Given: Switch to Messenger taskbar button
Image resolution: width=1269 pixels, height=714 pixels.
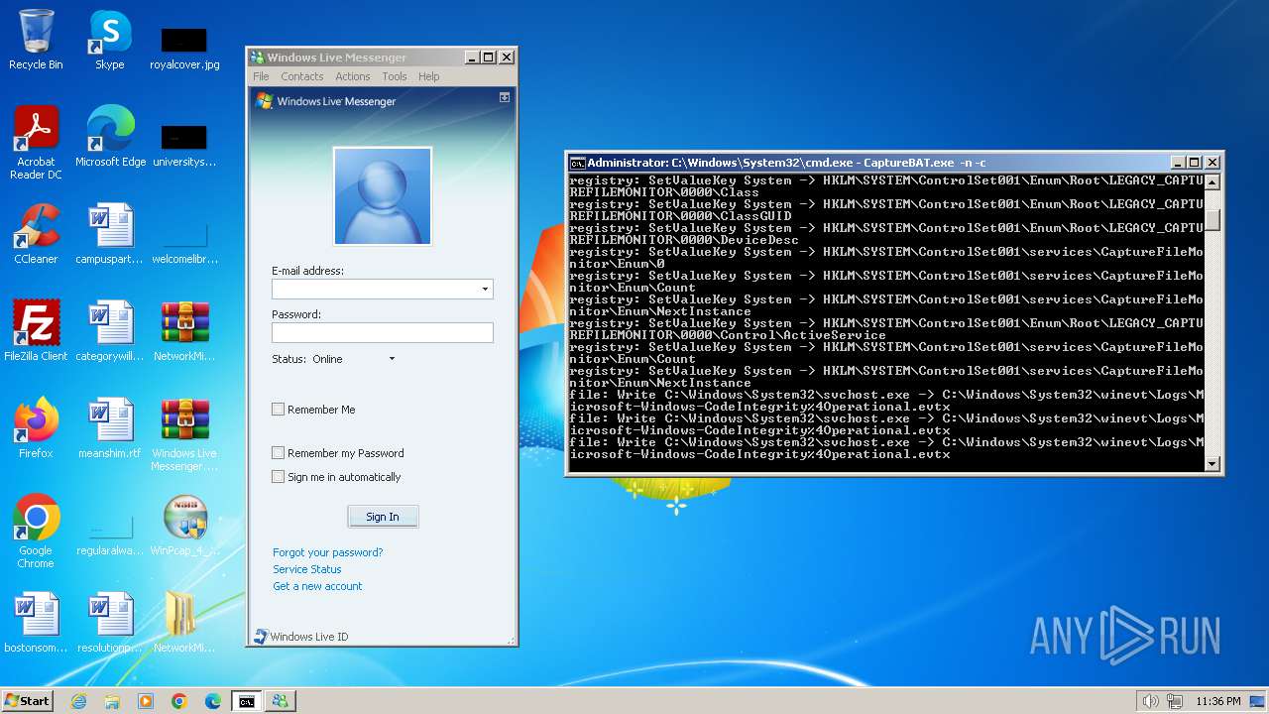Looking at the screenshot, I should [280, 701].
